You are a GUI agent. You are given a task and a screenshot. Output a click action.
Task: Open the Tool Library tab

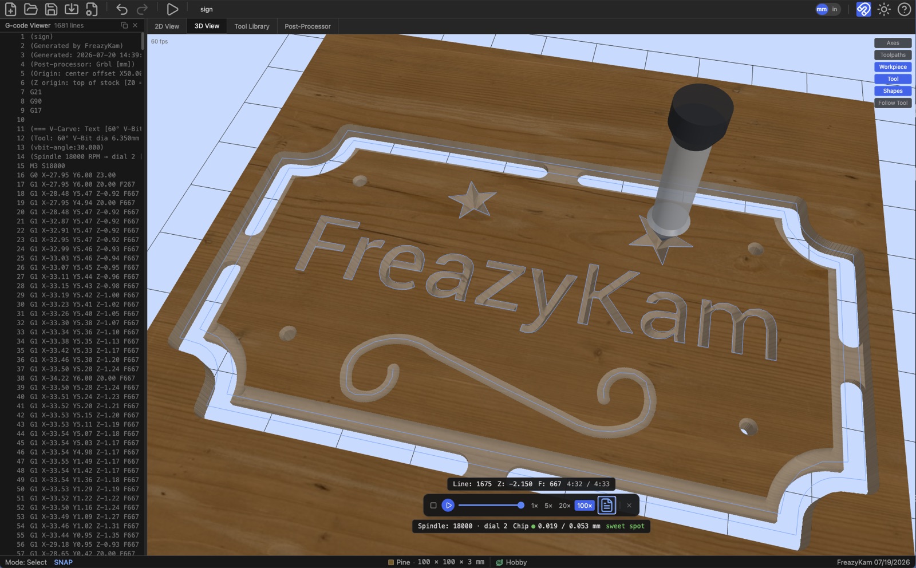coord(252,26)
